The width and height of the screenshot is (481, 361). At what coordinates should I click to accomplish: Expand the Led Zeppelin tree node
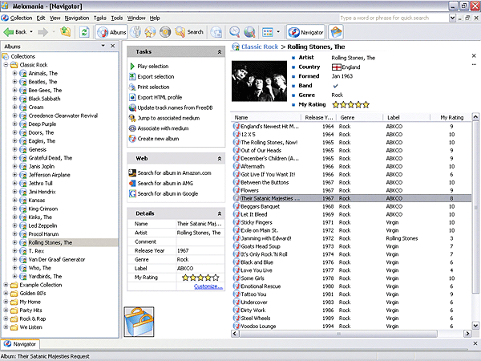click(x=14, y=225)
